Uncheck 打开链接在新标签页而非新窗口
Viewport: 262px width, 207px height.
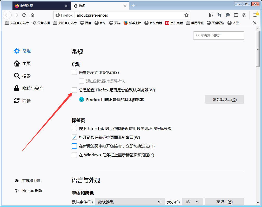(x=74, y=137)
